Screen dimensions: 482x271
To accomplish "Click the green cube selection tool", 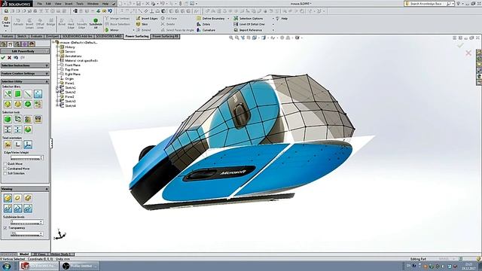I will (8, 119).
